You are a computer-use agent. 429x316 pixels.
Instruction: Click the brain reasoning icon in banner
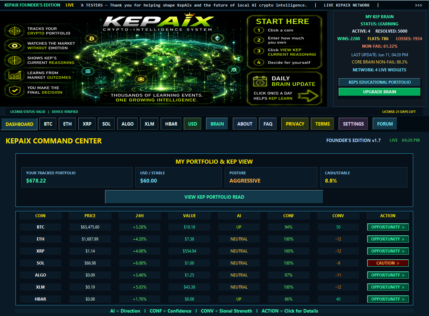(14, 60)
